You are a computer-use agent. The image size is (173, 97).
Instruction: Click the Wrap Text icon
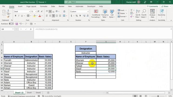click(x=64, y=11)
